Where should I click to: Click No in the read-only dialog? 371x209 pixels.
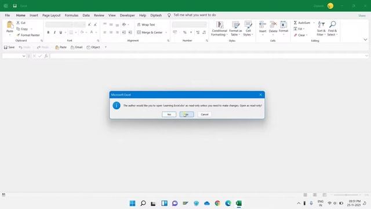[x=187, y=114]
